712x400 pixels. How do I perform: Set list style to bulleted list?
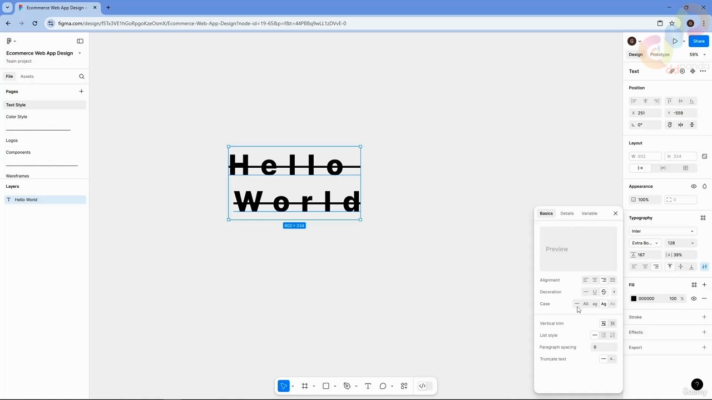(604, 336)
